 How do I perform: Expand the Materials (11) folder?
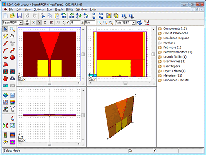(170, 76)
